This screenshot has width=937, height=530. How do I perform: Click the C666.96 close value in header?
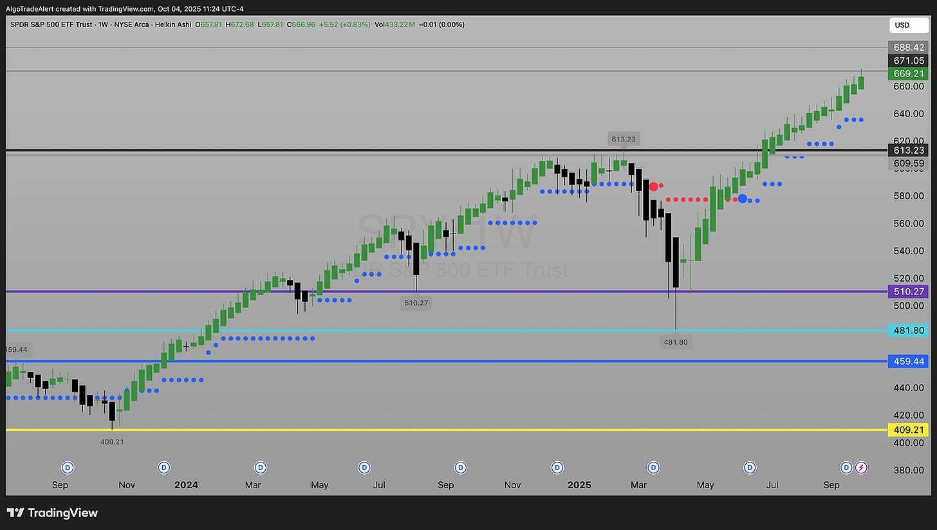click(301, 24)
